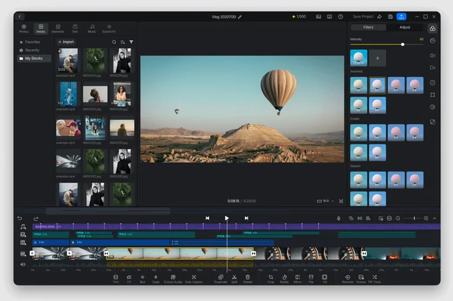This screenshot has height=301, width=453.
Task: Flip the selected clip
Action: pyautogui.click(x=311, y=279)
